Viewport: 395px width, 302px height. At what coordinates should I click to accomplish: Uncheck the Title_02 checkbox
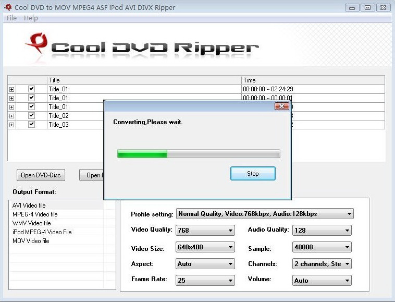pos(31,115)
